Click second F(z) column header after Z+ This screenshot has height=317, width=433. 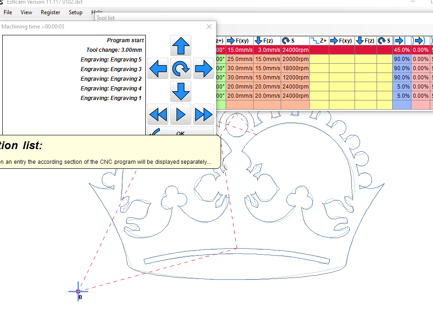coord(366,41)
